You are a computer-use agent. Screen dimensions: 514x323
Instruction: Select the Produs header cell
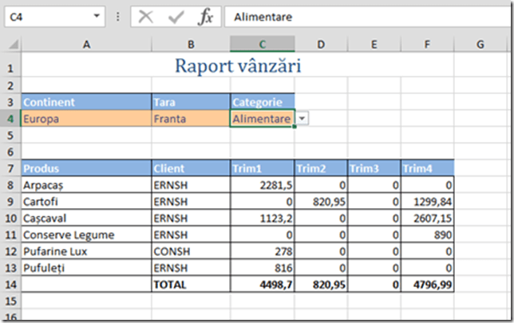(x=86, y=168)
